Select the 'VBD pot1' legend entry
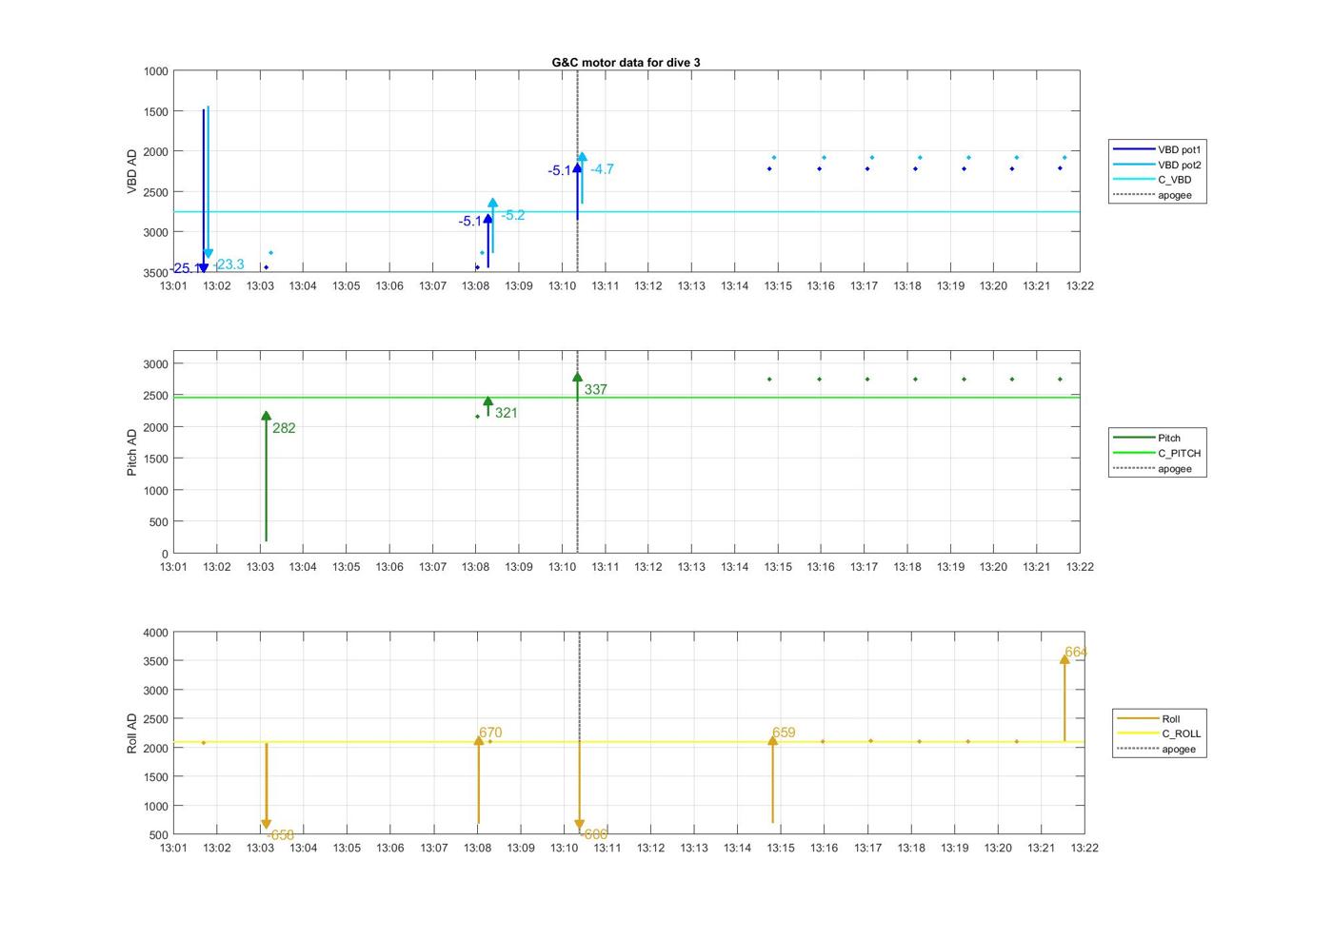 coord(1157,149)
